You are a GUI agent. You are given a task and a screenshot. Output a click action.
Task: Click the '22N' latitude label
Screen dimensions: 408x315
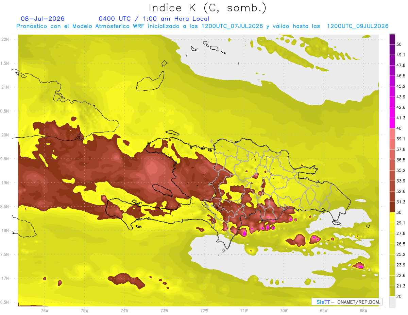[6, 39]
